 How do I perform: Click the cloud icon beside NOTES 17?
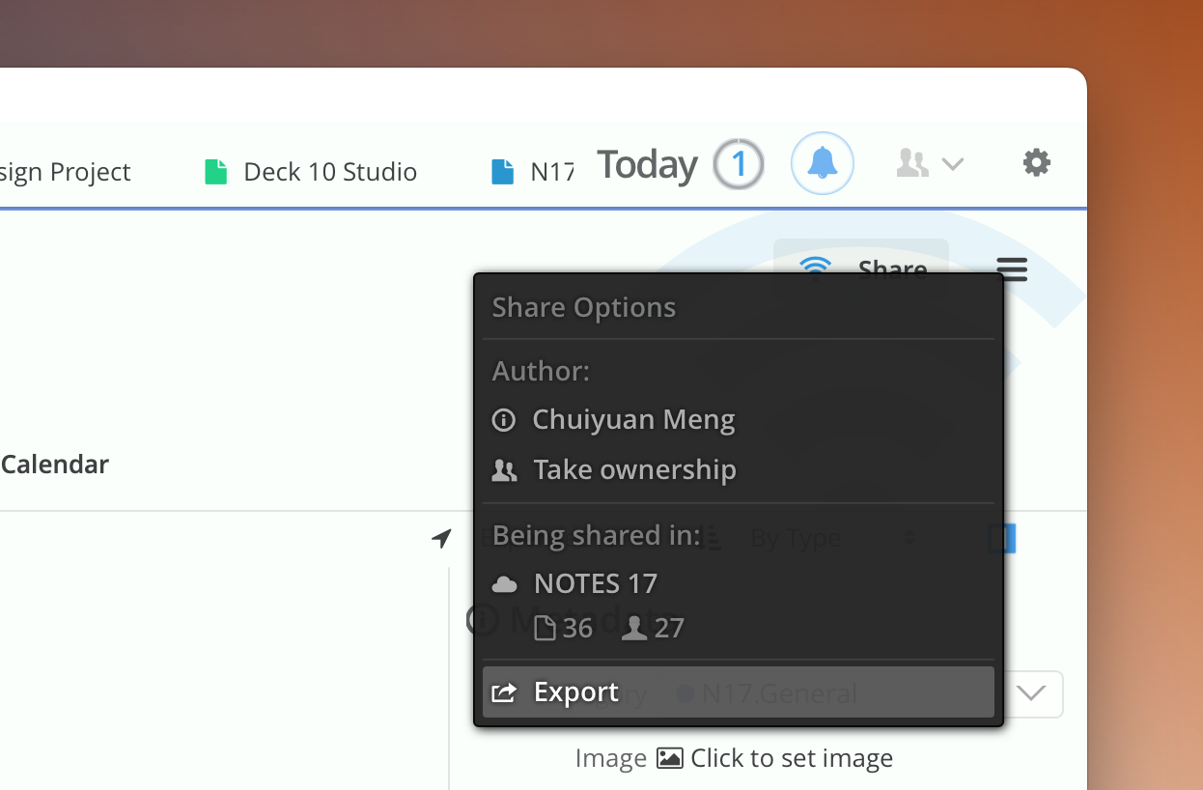pos(505,584)
